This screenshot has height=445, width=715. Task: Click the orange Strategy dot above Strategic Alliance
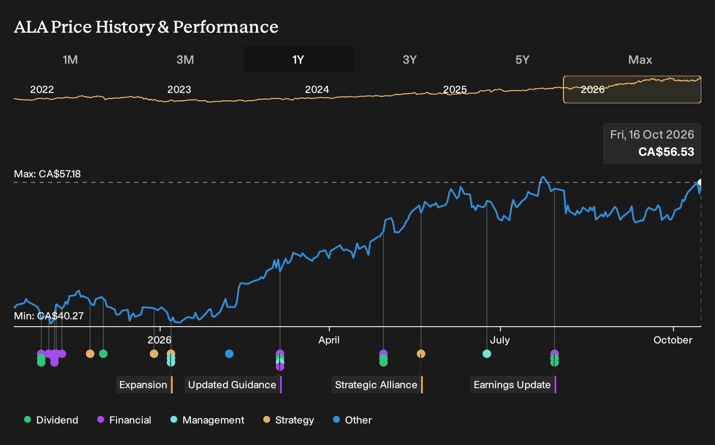click(x=421, y=354)
